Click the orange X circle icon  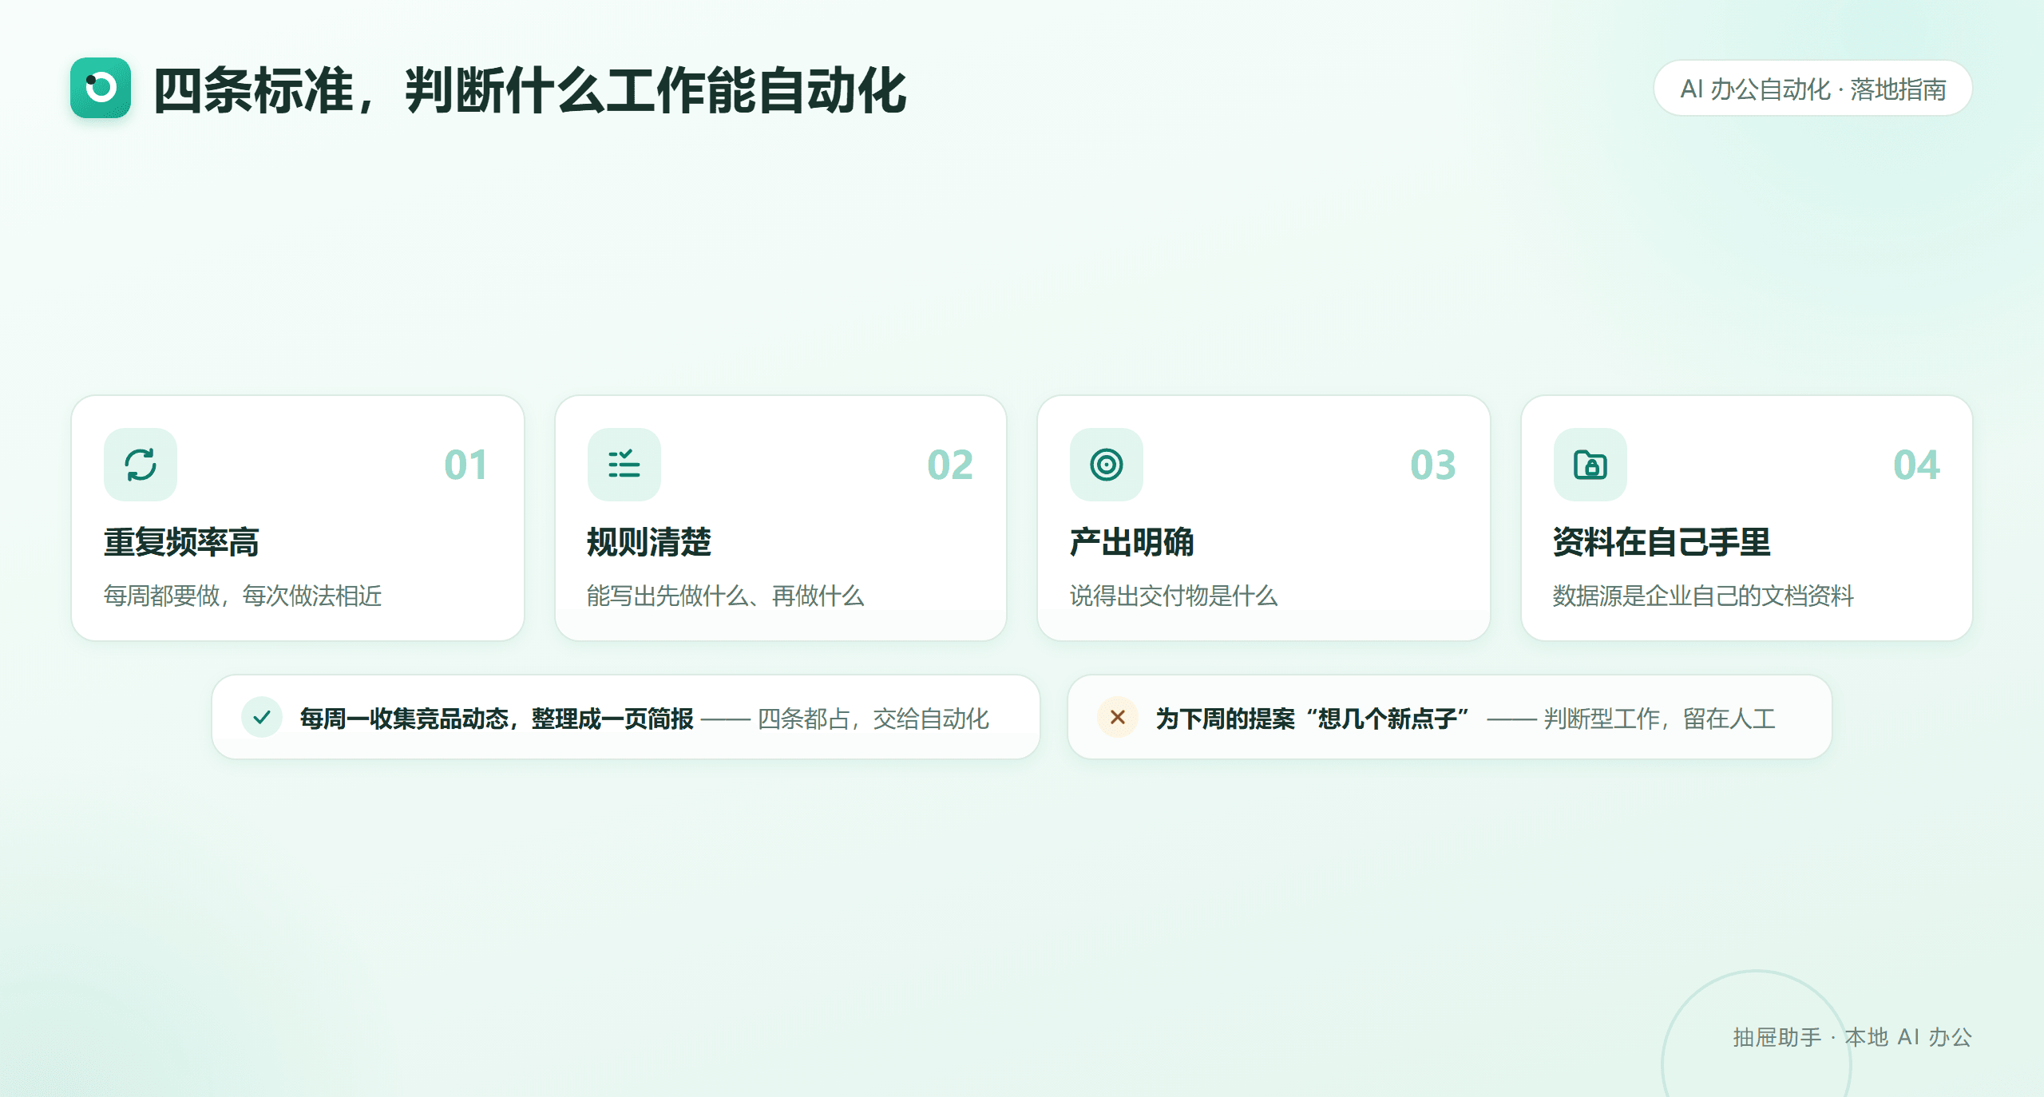click(1118, 717)
